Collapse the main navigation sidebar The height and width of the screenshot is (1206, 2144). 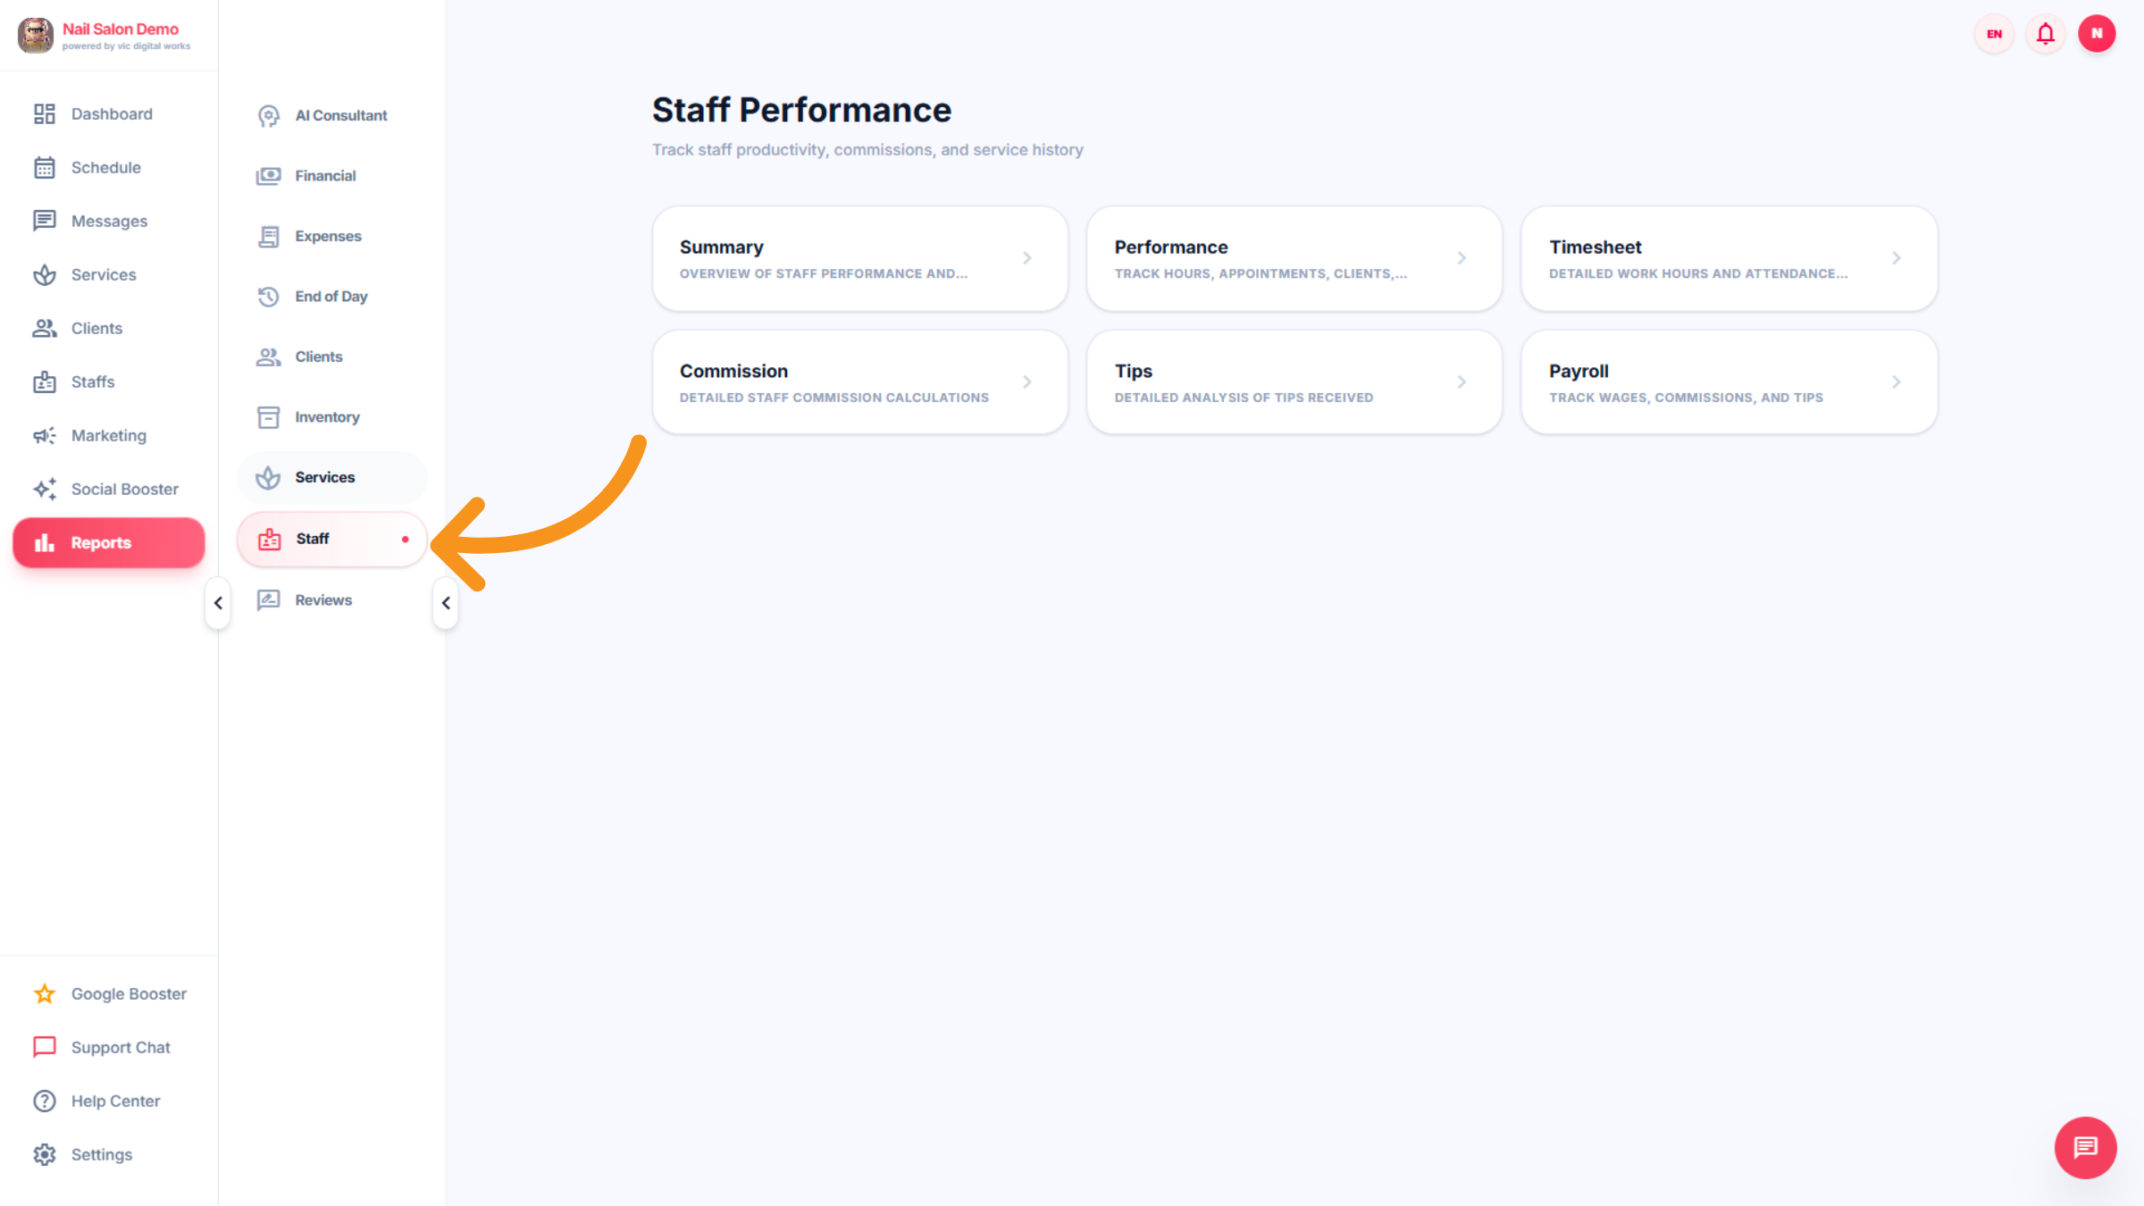coord(217,603)
